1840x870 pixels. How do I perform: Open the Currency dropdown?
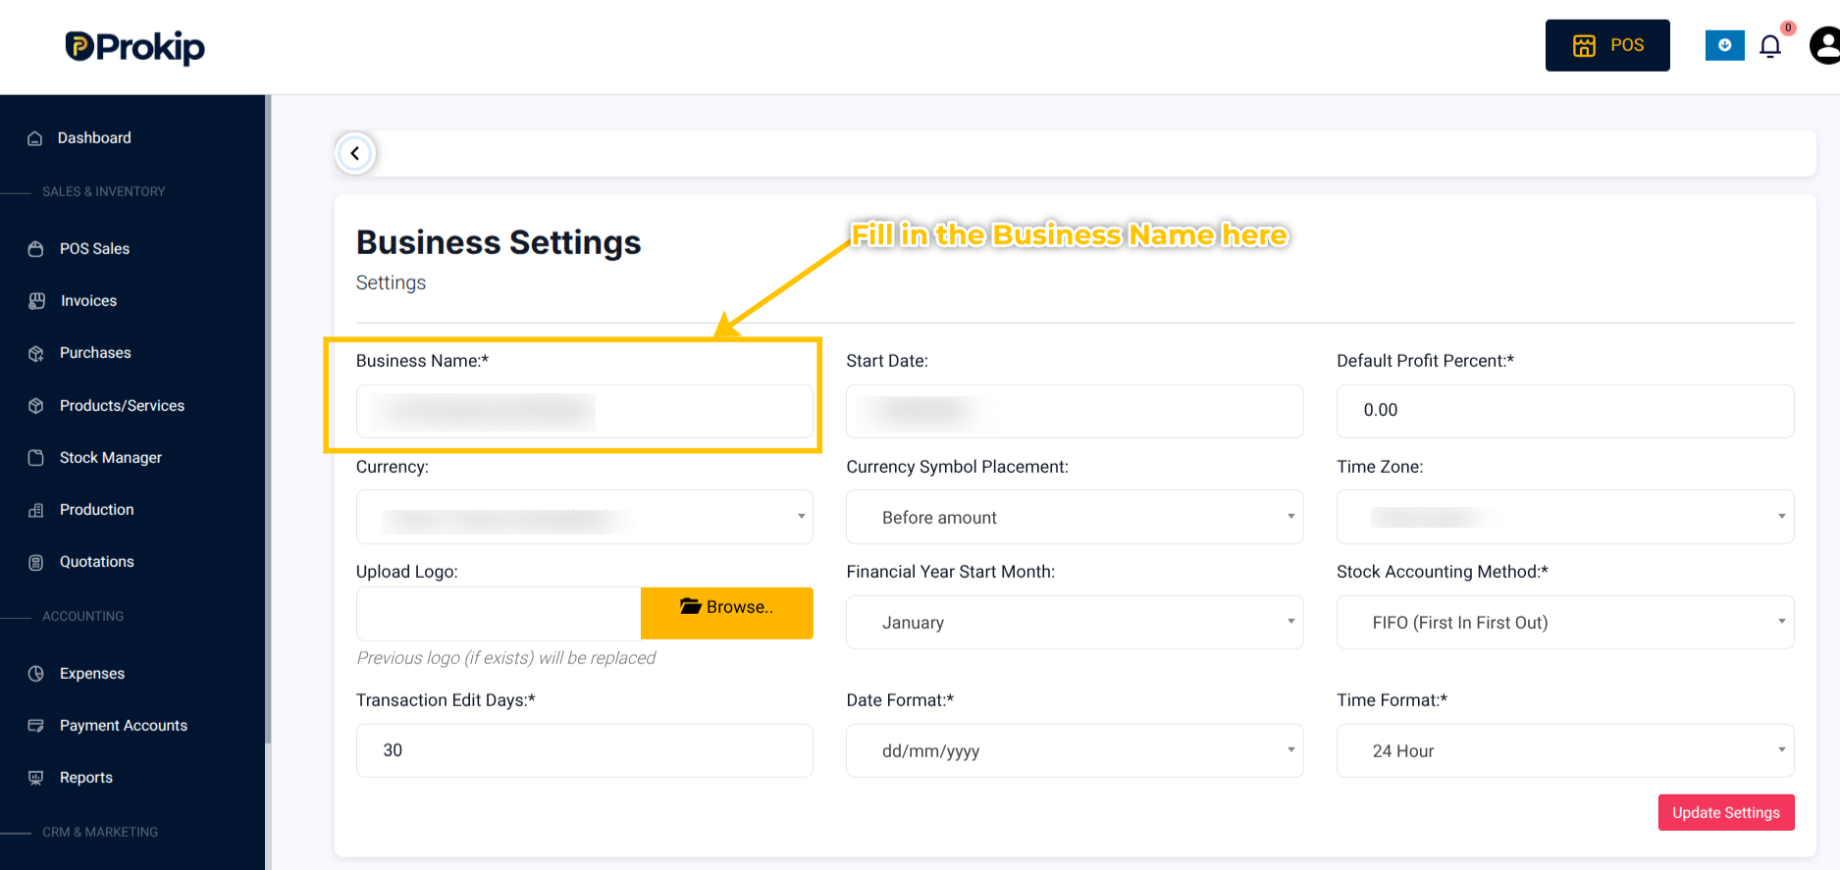pos(584,517)
